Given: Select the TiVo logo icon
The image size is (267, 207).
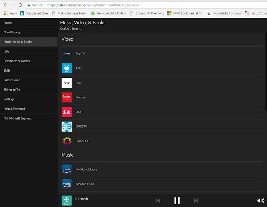Looking at the screenshot, I should point(67,68).
